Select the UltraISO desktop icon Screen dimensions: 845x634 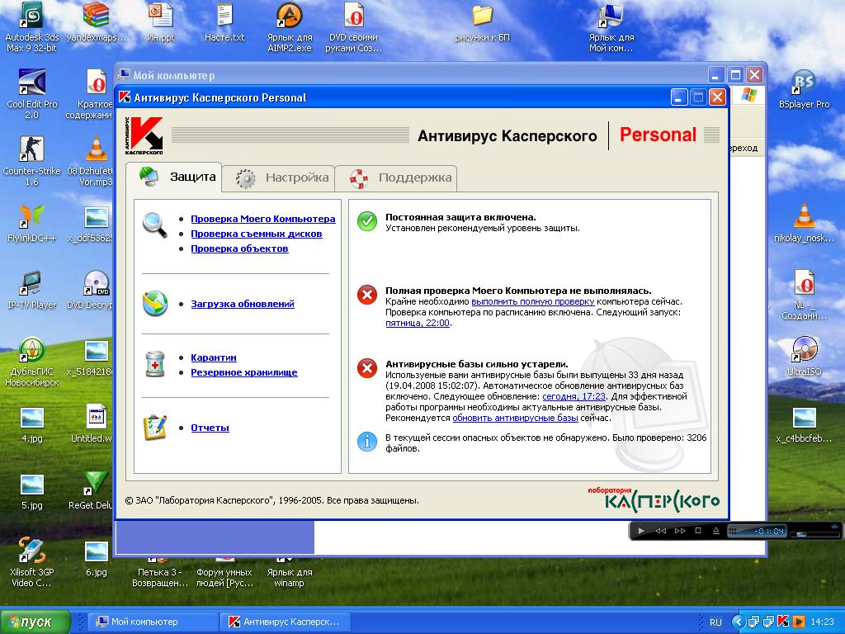tap(804, 349)
